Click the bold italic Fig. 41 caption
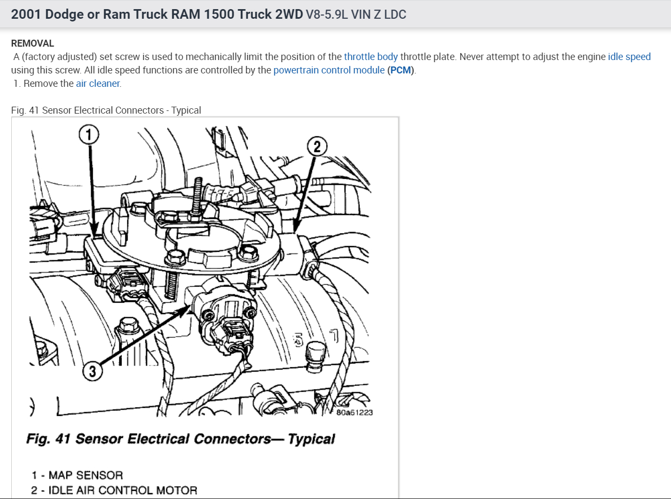Screen dimensions: 671x499 click(181, 439)
